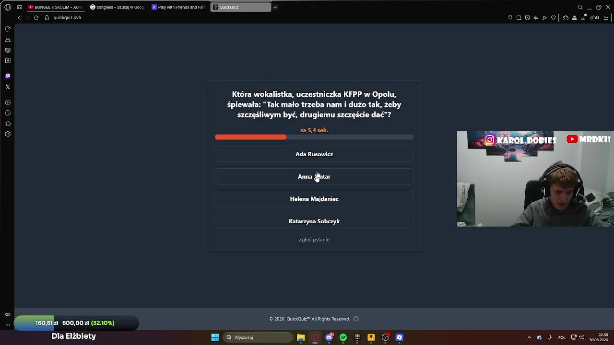
Task: Open the GX tab islands workspace icon
Action: click(x=19, y=7)
